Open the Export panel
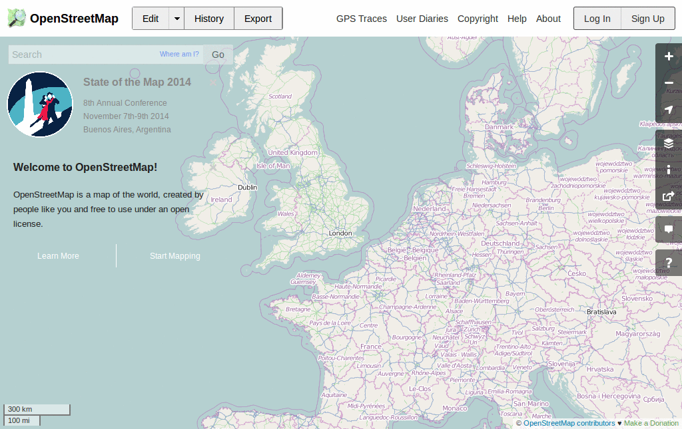This screenshot has width=682, height=429. [x=258, y=19]
